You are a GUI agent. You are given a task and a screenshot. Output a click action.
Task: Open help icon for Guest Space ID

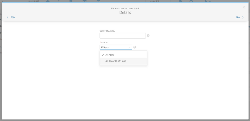(148, 36)
